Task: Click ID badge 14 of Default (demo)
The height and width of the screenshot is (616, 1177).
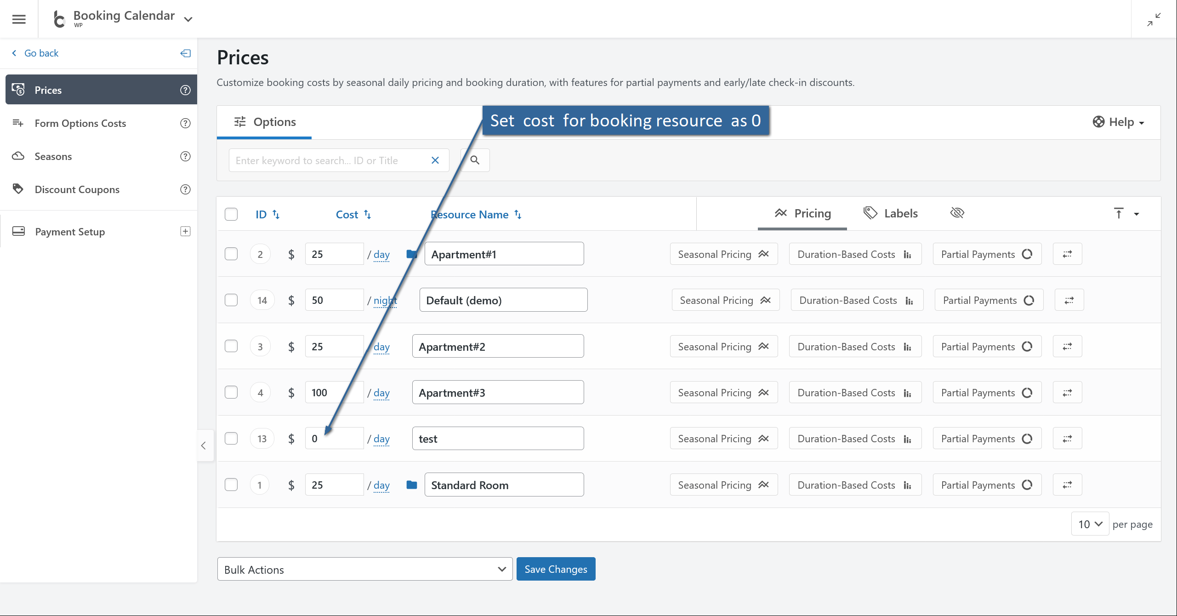Action: (262, 301)
